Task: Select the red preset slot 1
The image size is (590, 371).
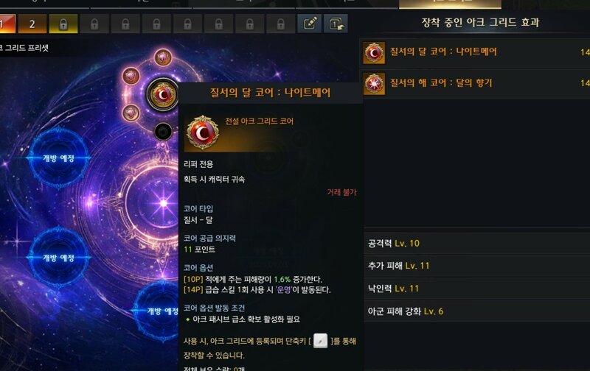Action: [7, 24]
